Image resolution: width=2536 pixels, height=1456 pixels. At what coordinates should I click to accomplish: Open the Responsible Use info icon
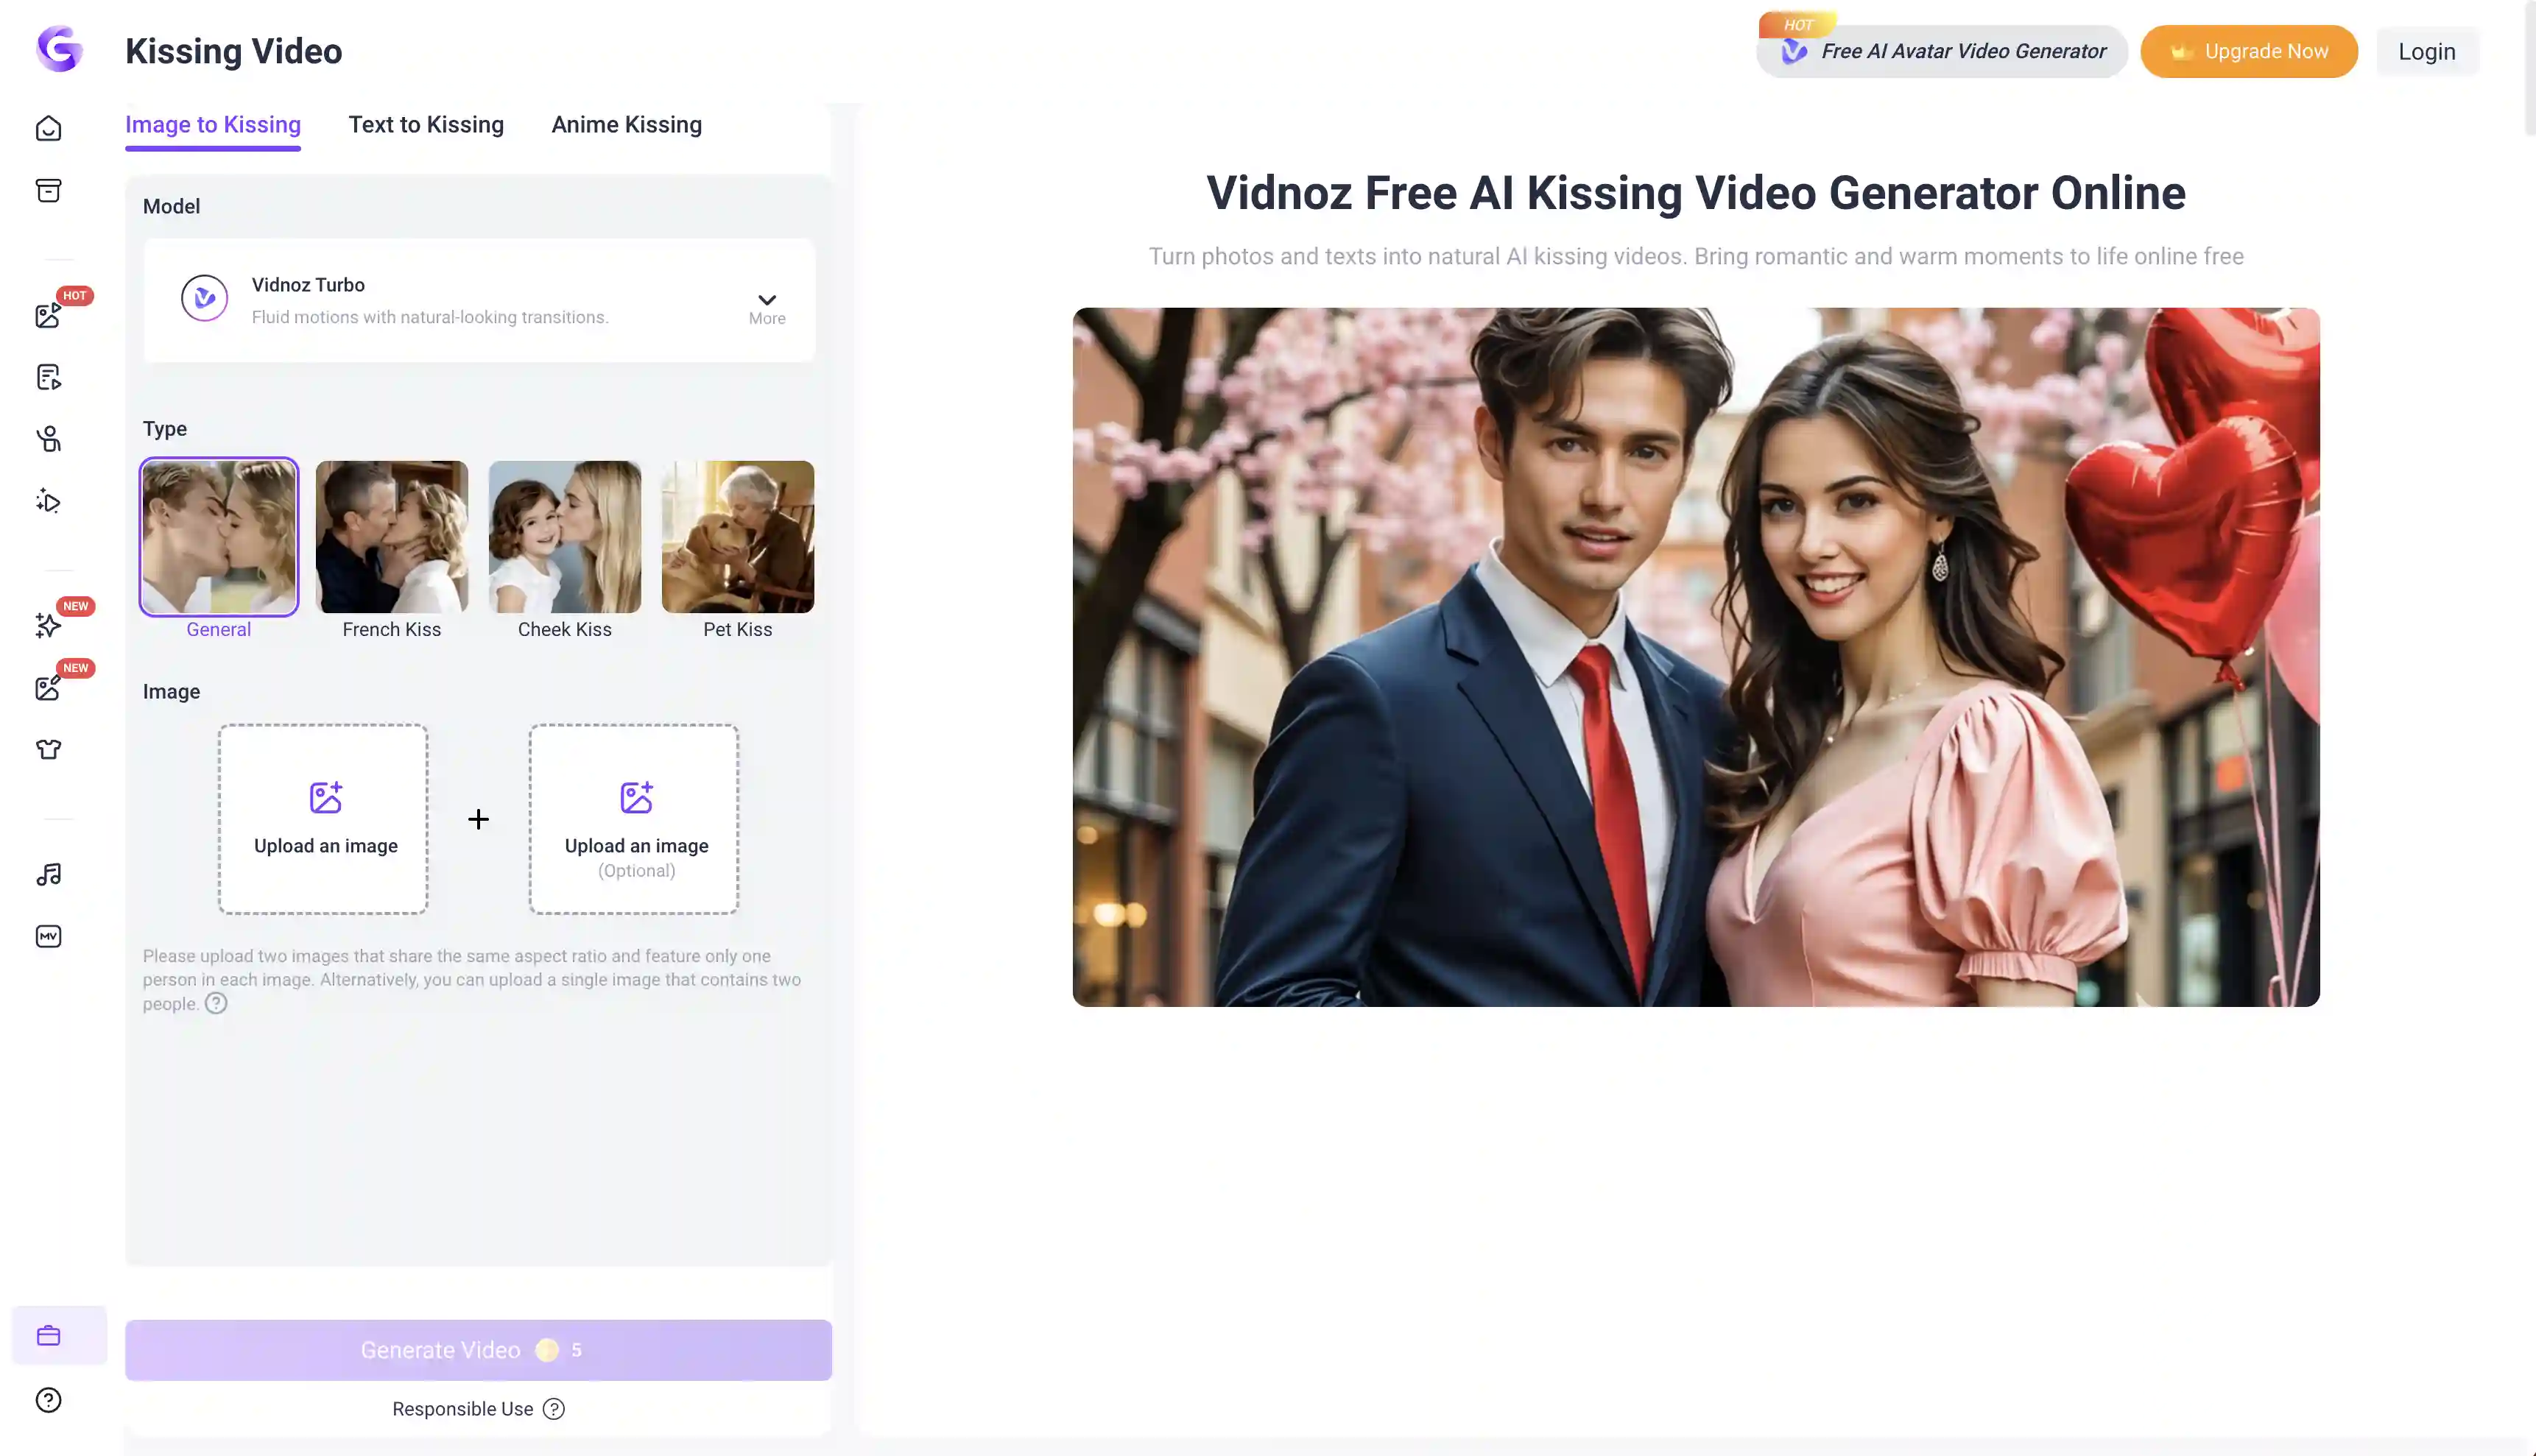point(553,1408)
